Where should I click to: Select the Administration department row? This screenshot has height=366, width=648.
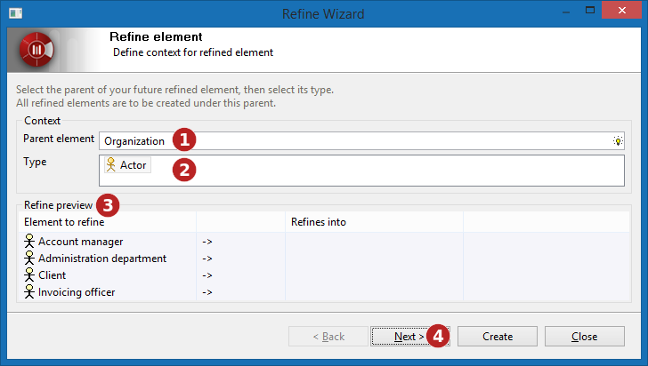[324, 259]
